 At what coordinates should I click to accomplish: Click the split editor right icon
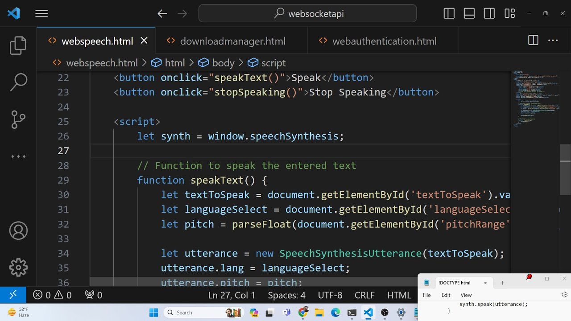point(533,41)
